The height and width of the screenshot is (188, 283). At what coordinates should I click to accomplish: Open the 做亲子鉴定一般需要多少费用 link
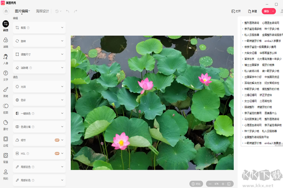pos(260,47)
